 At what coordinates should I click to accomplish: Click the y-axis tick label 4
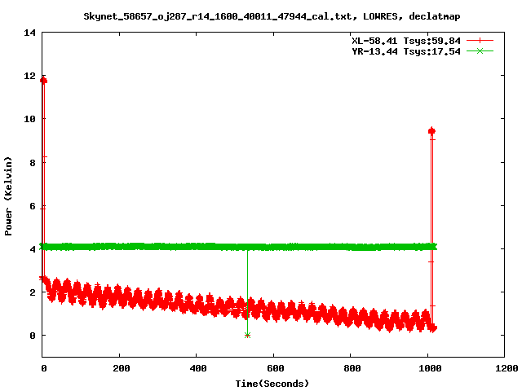point(33,249)
